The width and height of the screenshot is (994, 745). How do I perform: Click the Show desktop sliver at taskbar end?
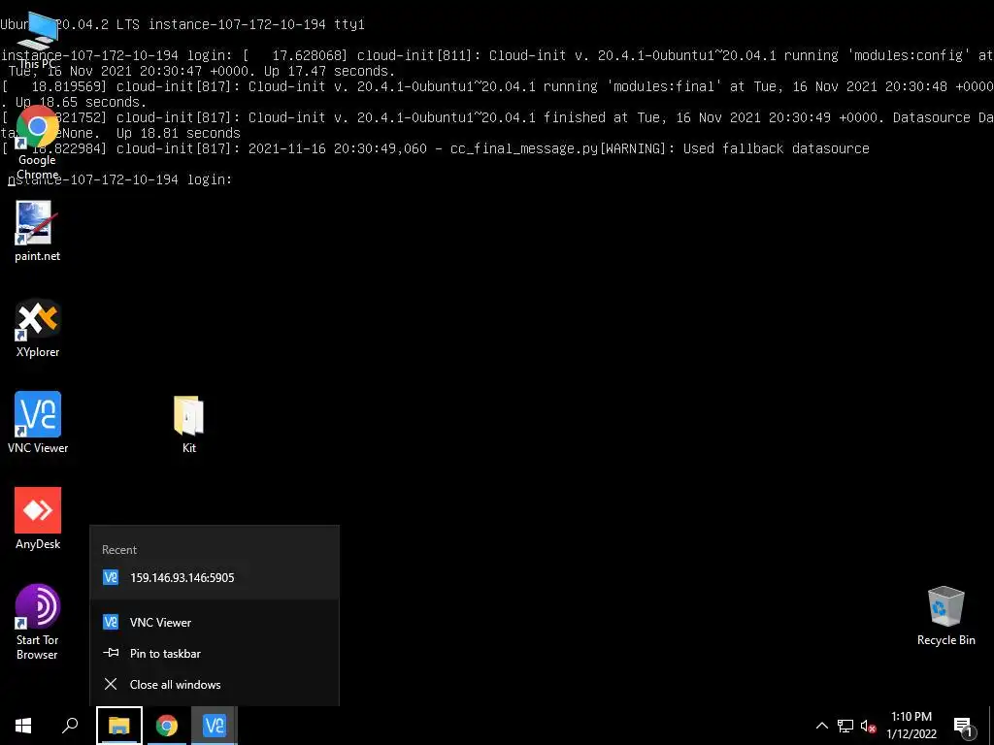pos(991,726)
